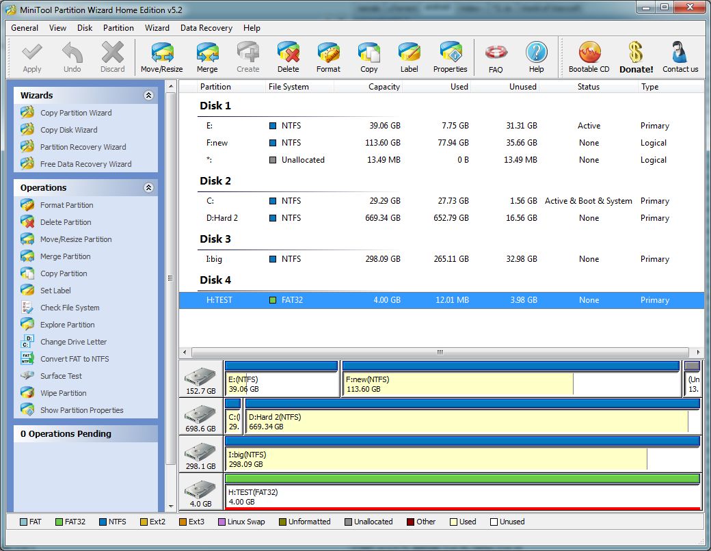Select the C: partition row
Image resolution: width=711 pixels, height=551 pixels.
pyautogui.click(x=441, y=201)
